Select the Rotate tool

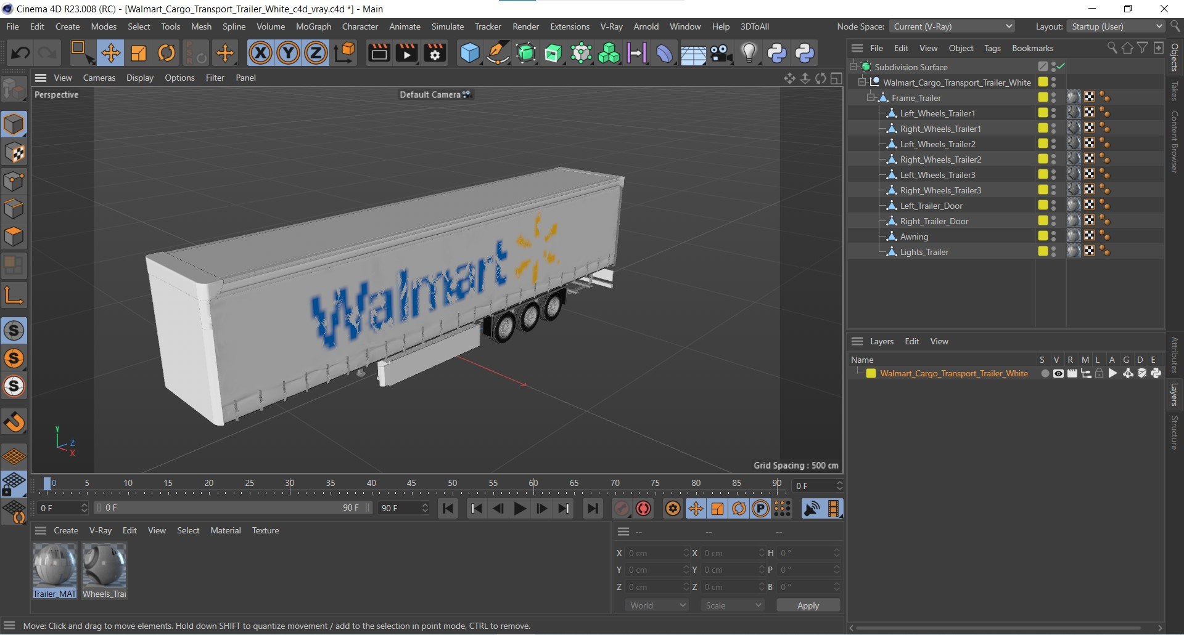tap(166, 53)
